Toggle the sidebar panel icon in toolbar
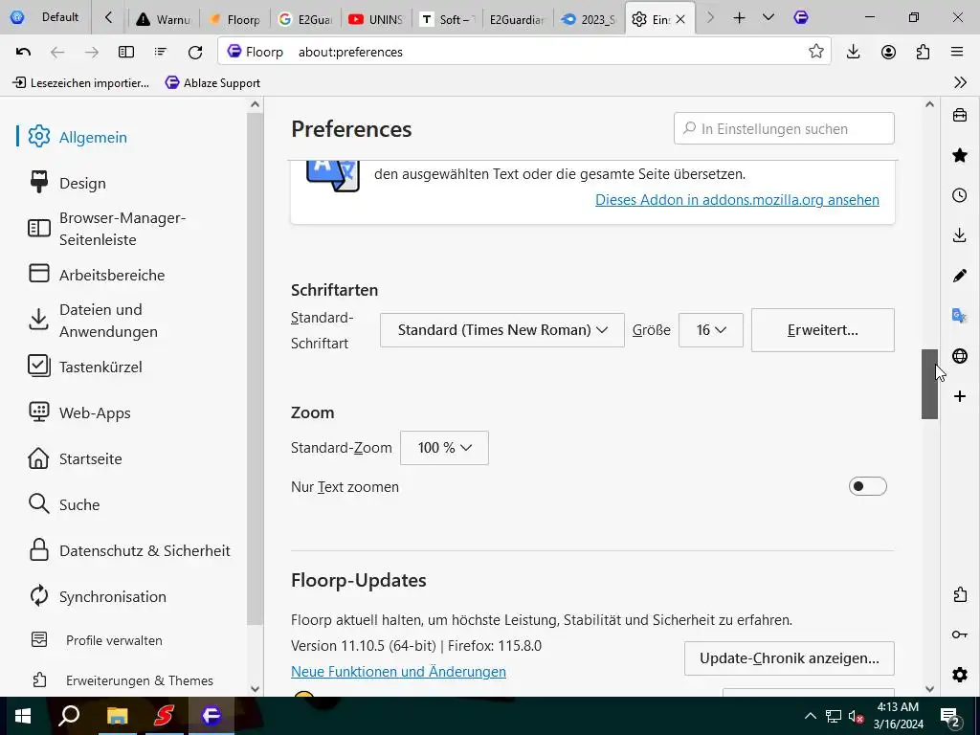The image size is (980, 735). pyautogui.click(x=126, y=52)
